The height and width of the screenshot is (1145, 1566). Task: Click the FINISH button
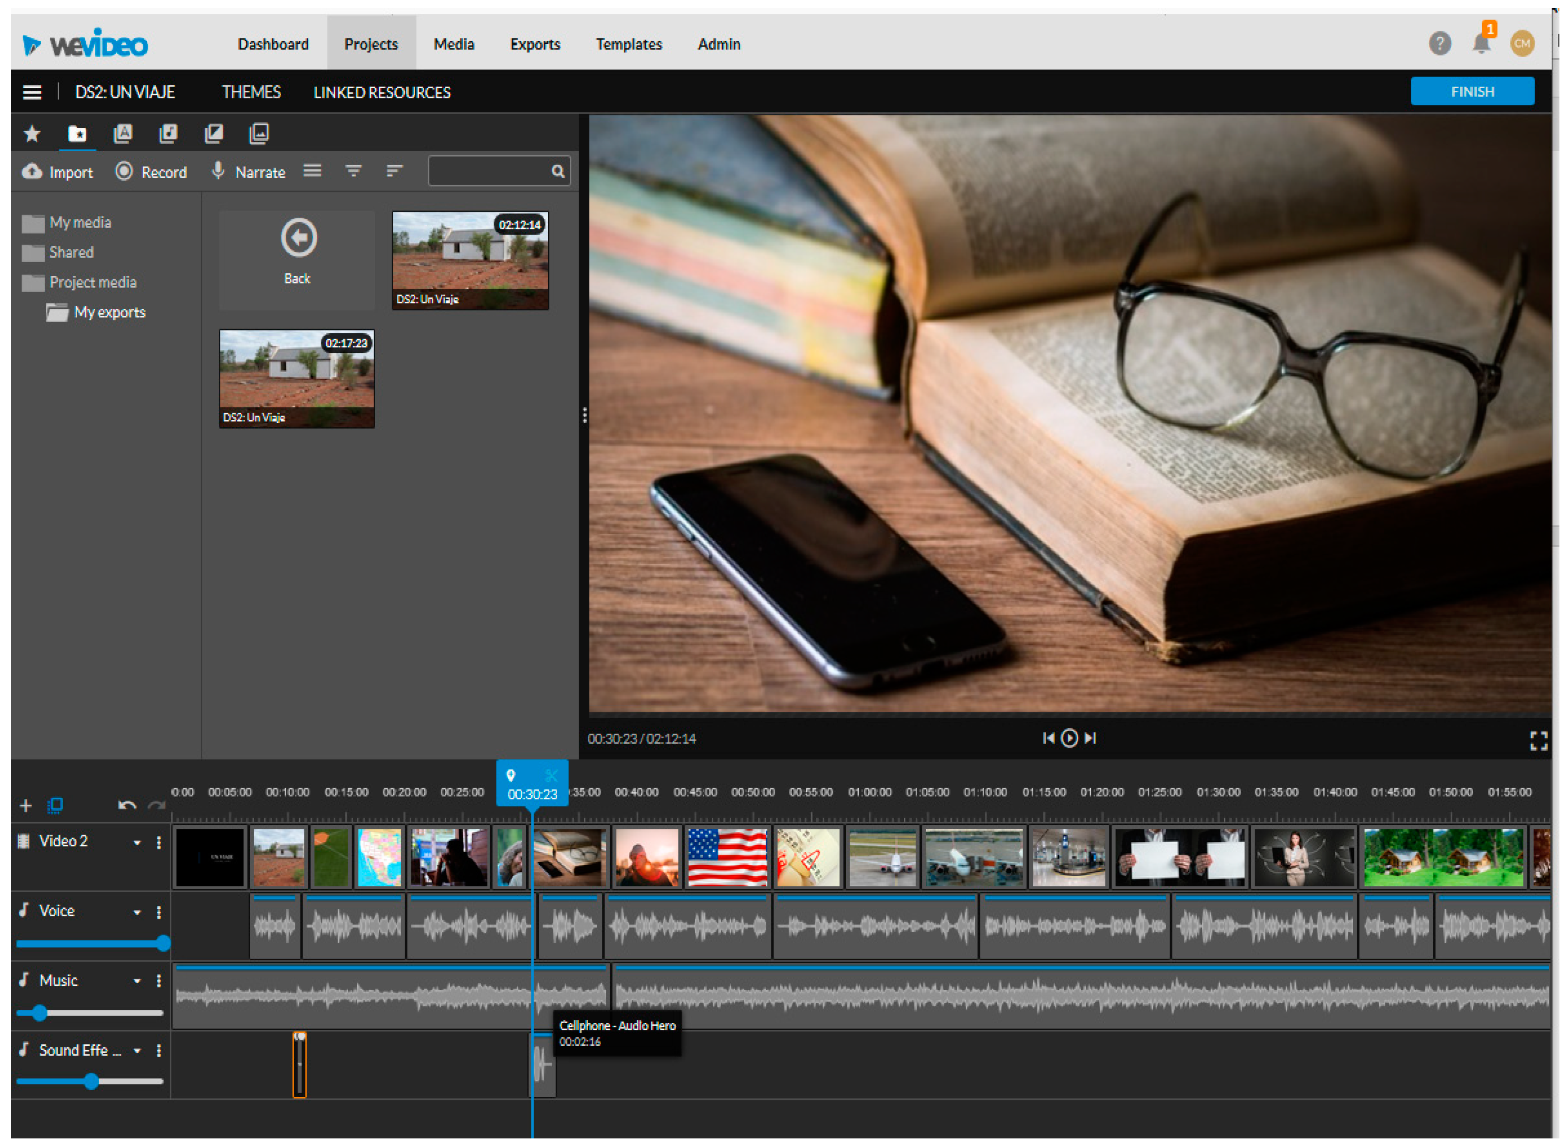point(1472,92)
